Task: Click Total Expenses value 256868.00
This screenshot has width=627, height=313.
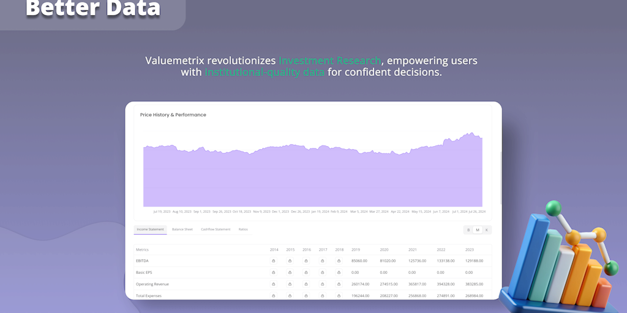Action: tap(418, 296)
